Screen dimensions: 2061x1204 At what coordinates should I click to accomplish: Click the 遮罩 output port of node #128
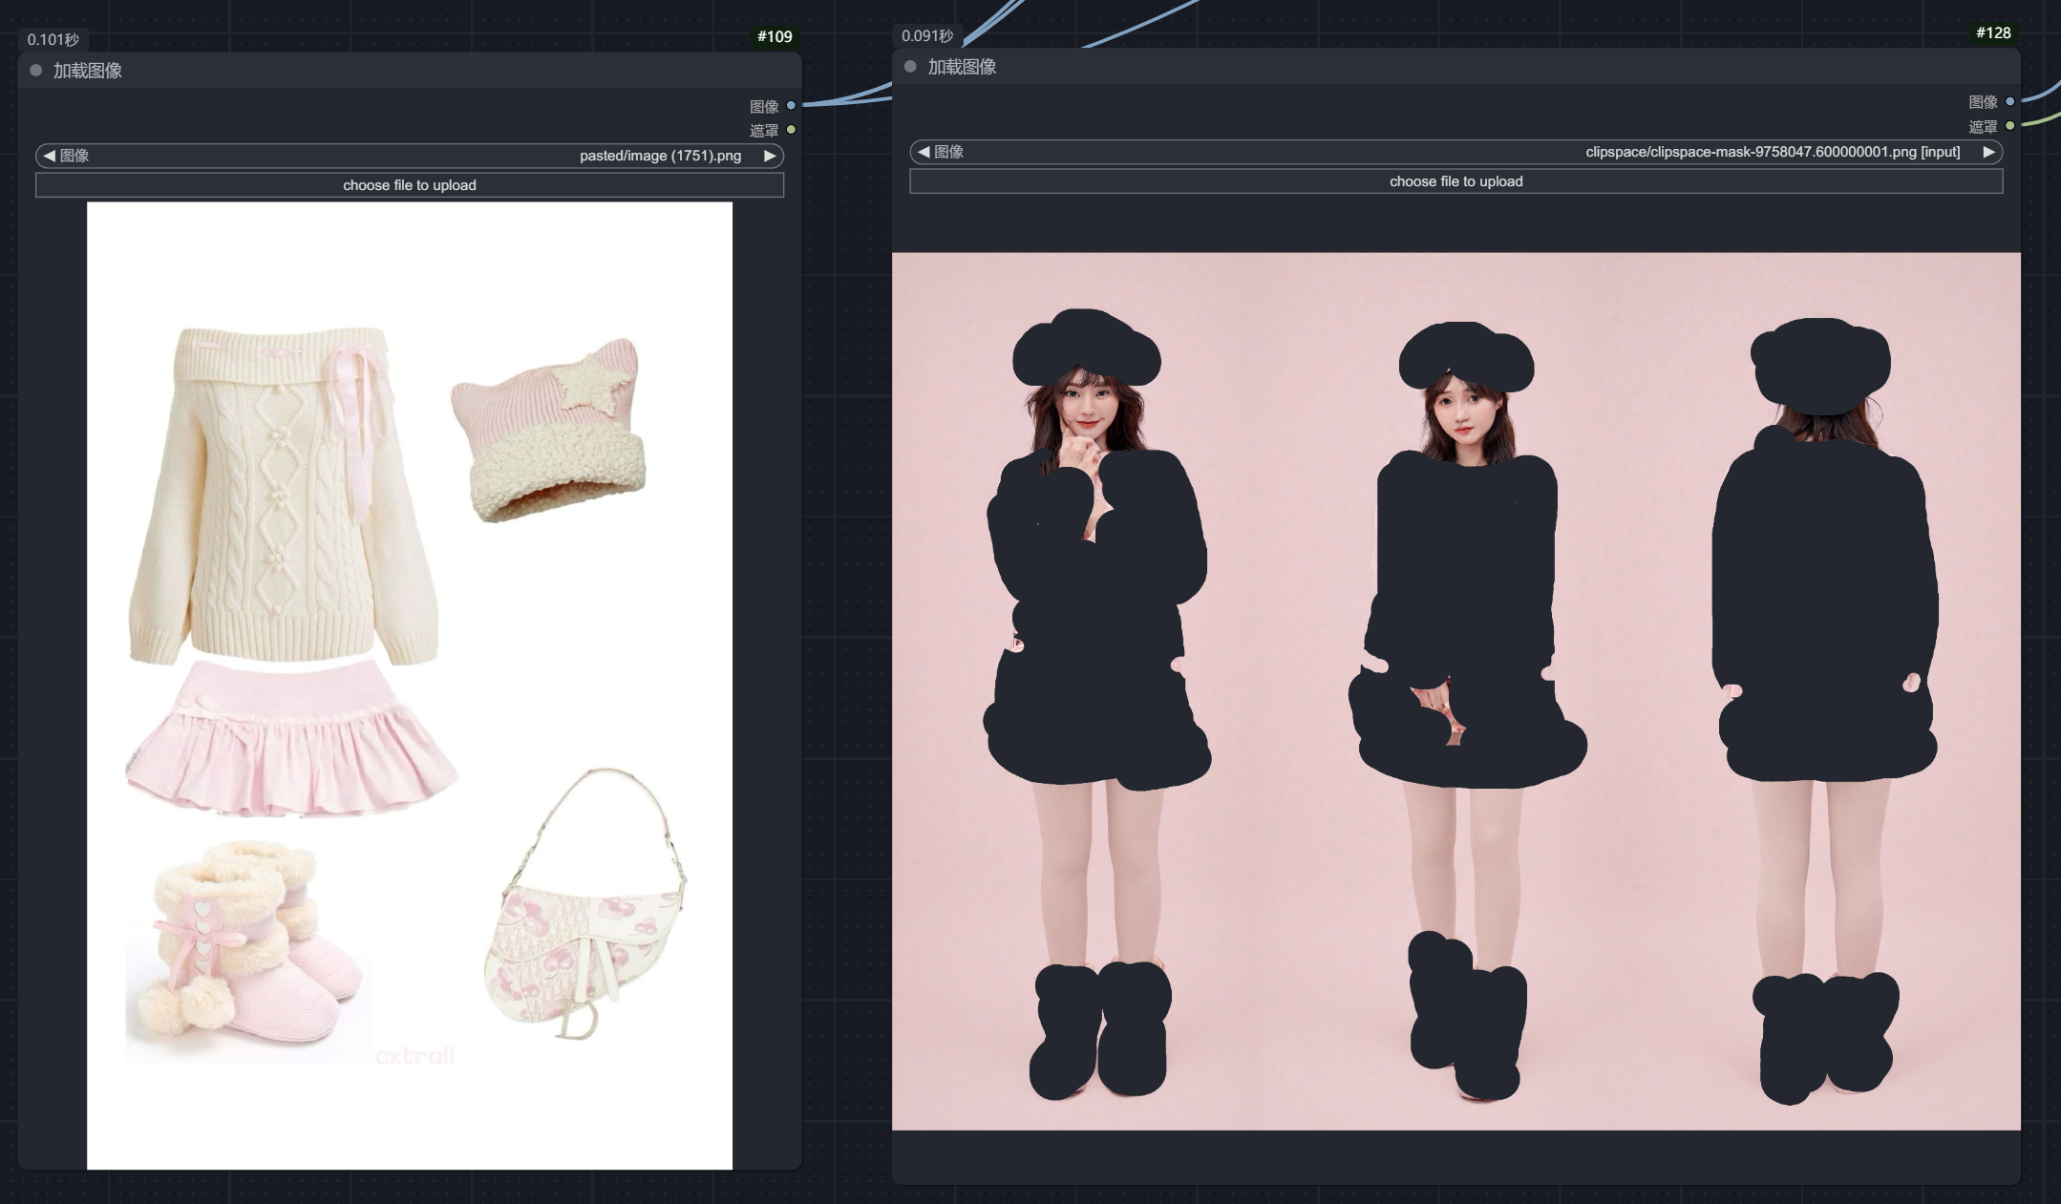tap(2009, 126)
